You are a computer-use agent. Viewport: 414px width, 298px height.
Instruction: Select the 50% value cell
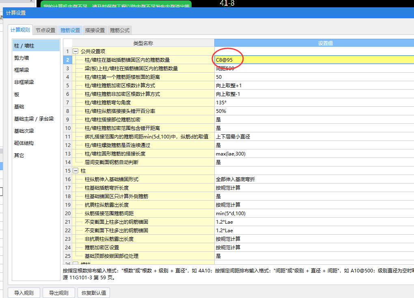(314, 111)
